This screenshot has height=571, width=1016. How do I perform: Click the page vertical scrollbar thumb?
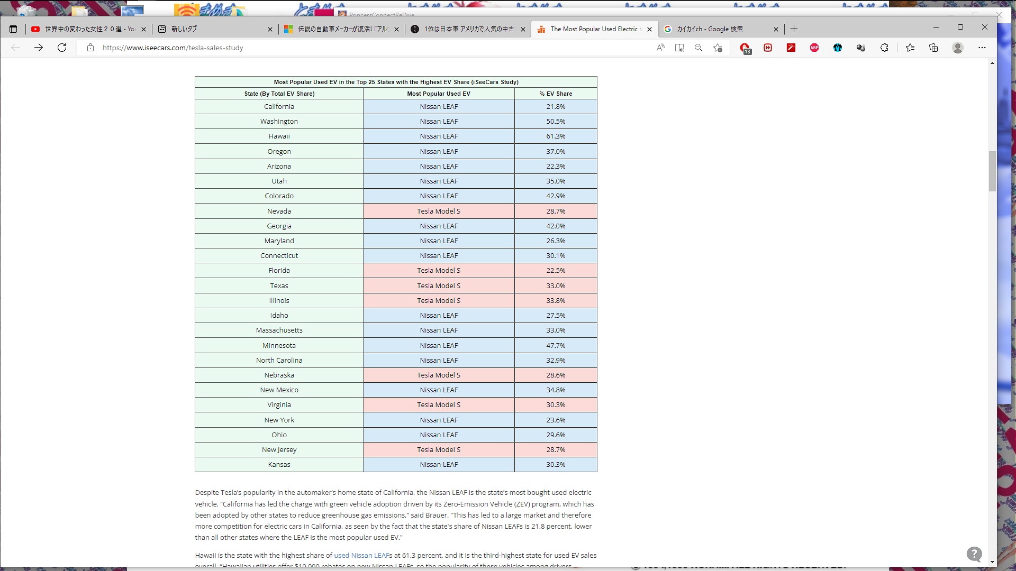point(992,171)
